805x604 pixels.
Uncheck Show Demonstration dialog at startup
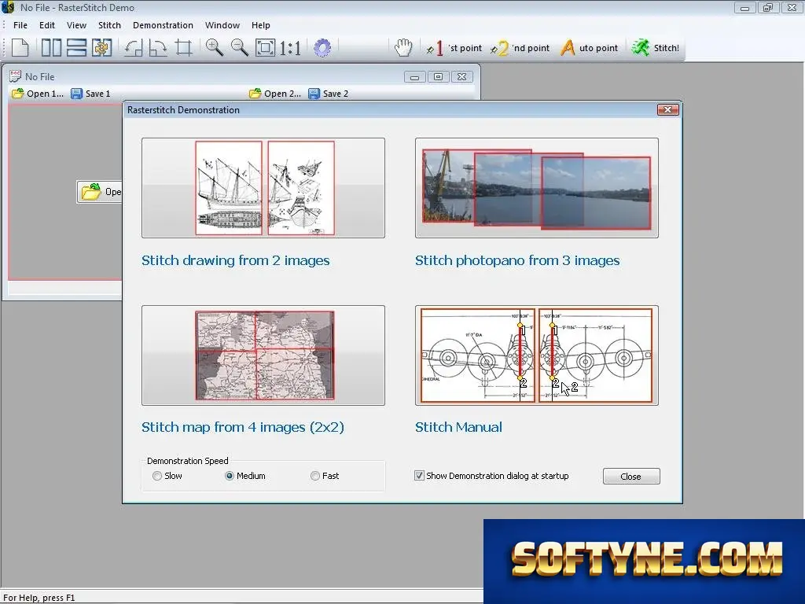(419, 476)
